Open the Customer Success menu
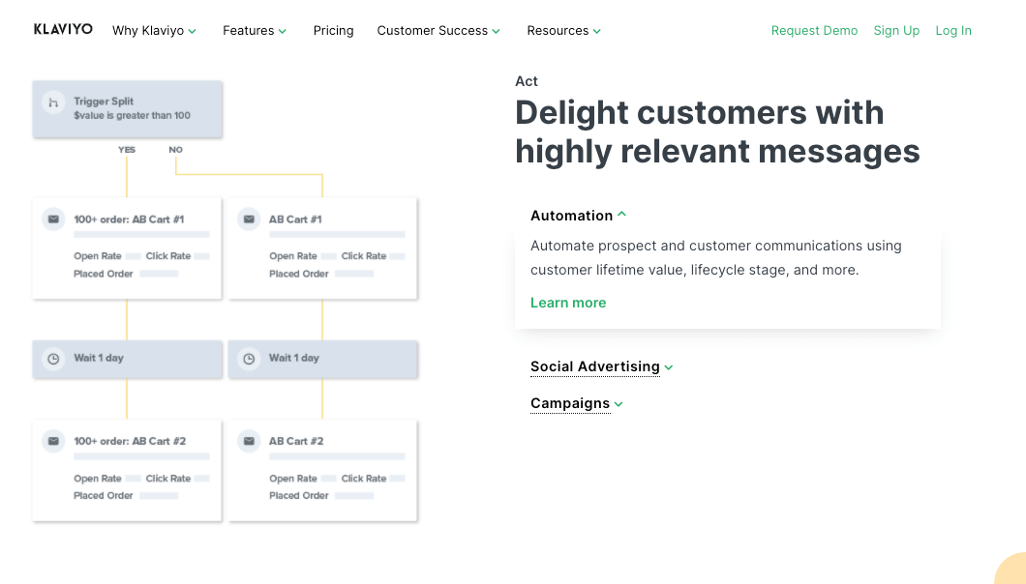Image resolution: width=1026 pixels, height=584 pixels. pos(438,31)
